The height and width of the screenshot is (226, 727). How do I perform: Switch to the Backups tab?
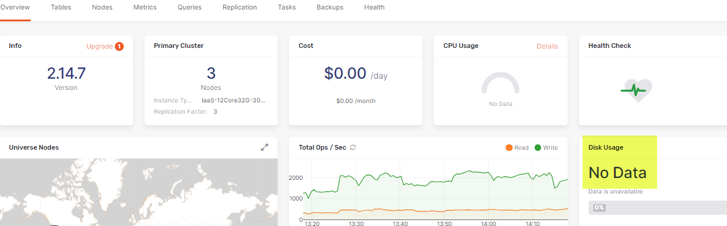click(x=330, y=8)
